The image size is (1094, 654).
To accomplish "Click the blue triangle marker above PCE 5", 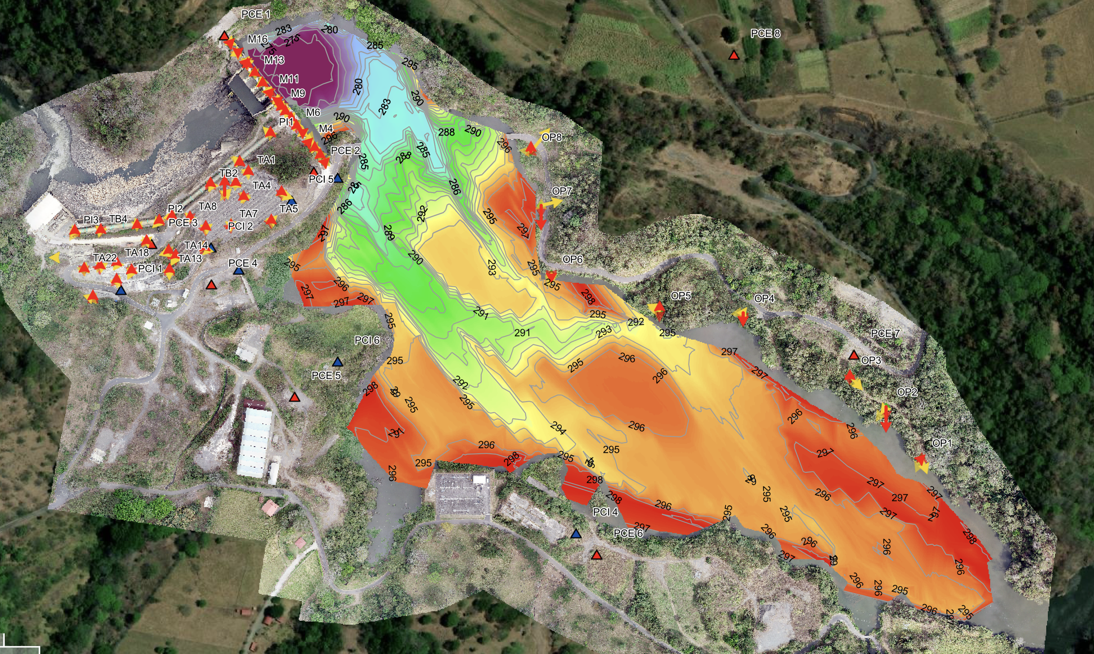I will pyautogui.click(x=337, y=362).
